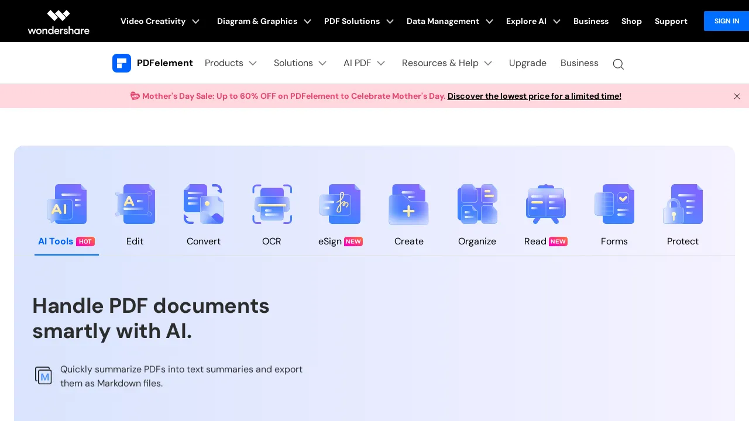Switch to the Organize tab label
The width and height of the screenshot is (749, 421).
click(x=477, y=241)
